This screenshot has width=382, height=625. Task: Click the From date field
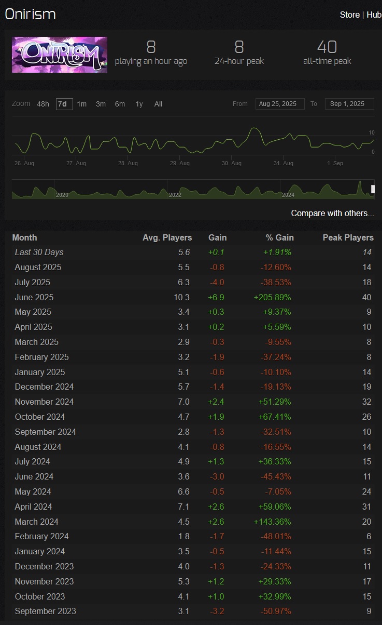click(280, 104)
